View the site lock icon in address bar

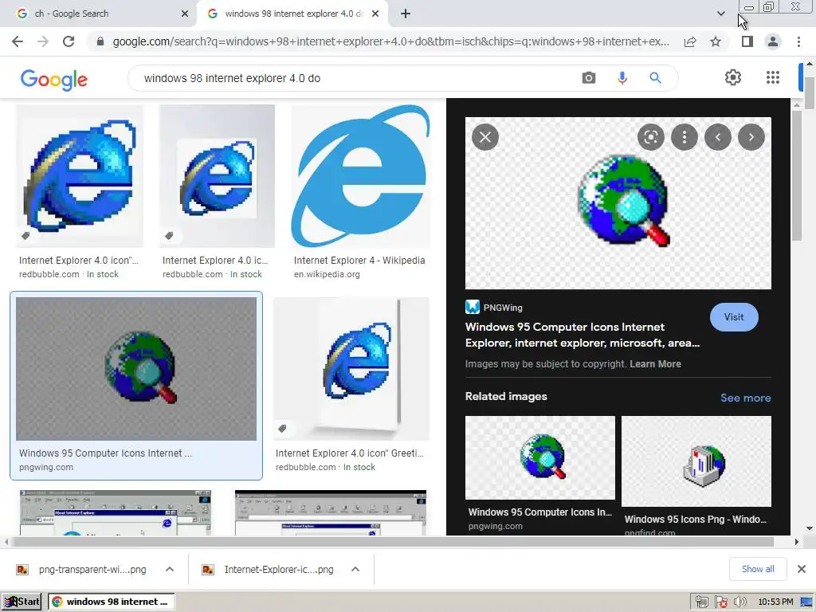click(x=100, y=41)
